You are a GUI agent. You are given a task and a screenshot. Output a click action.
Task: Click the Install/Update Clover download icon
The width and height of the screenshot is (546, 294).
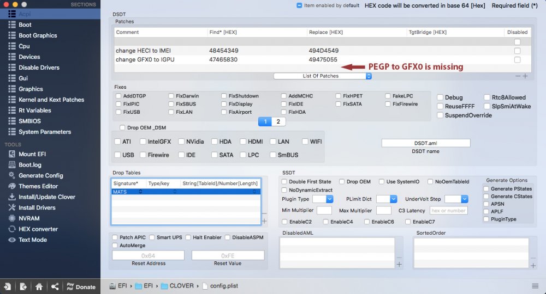(12, 197)
